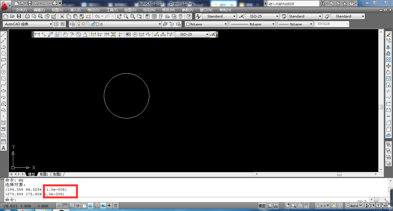This screenshot has width=393, height=211.
Task: Open the 修改(M) menu
Action: click(168, 10)
